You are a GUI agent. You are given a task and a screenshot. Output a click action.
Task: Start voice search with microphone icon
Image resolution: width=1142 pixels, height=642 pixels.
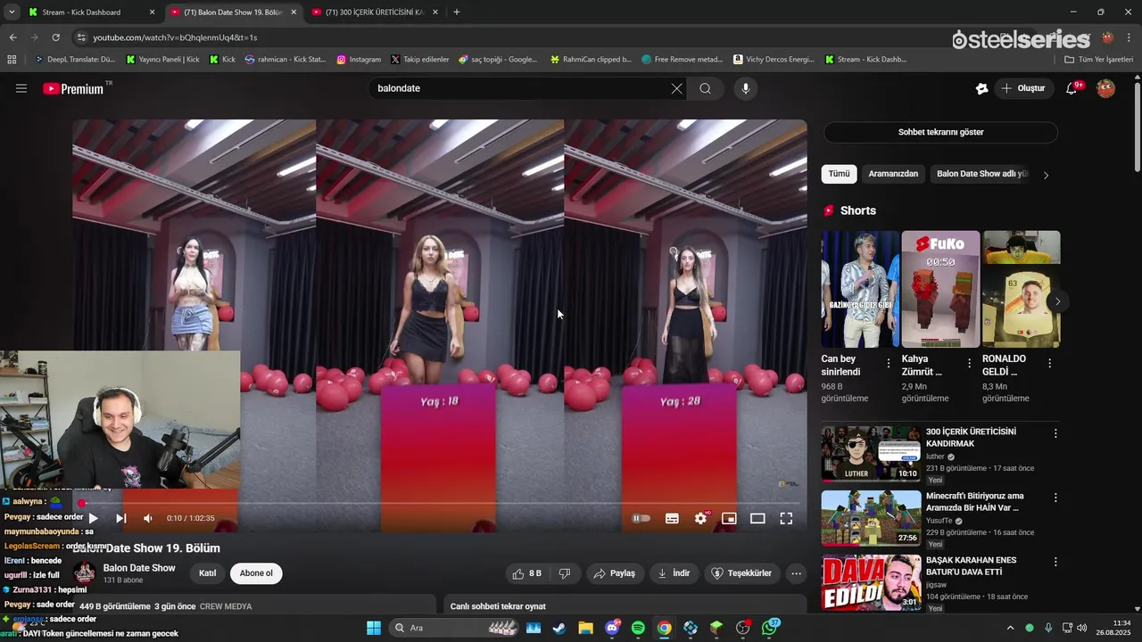pos(746,88)
